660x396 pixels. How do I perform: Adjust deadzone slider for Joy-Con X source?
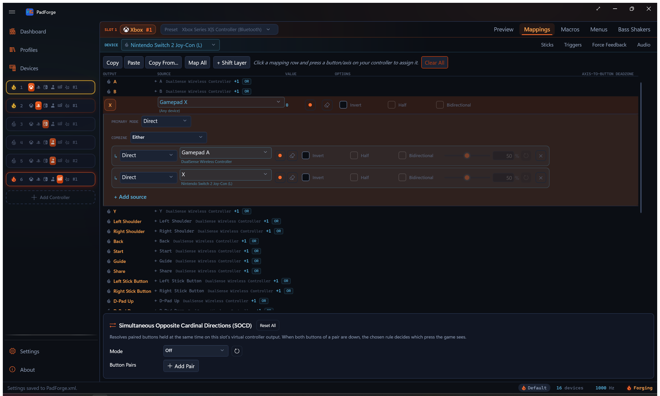coord(467,178)
